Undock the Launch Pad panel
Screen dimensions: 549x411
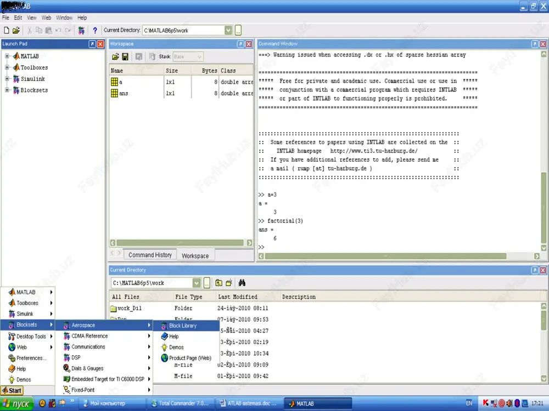click(92, 44)
